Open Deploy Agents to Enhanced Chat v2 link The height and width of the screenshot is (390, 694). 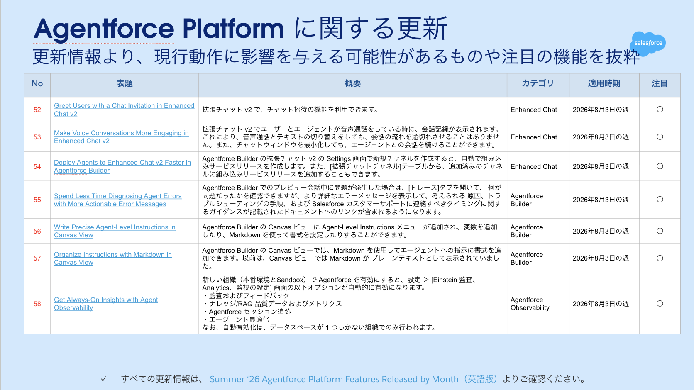122,166
